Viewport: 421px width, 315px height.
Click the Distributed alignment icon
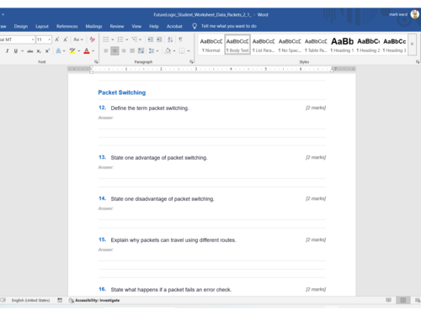[141, 51]
